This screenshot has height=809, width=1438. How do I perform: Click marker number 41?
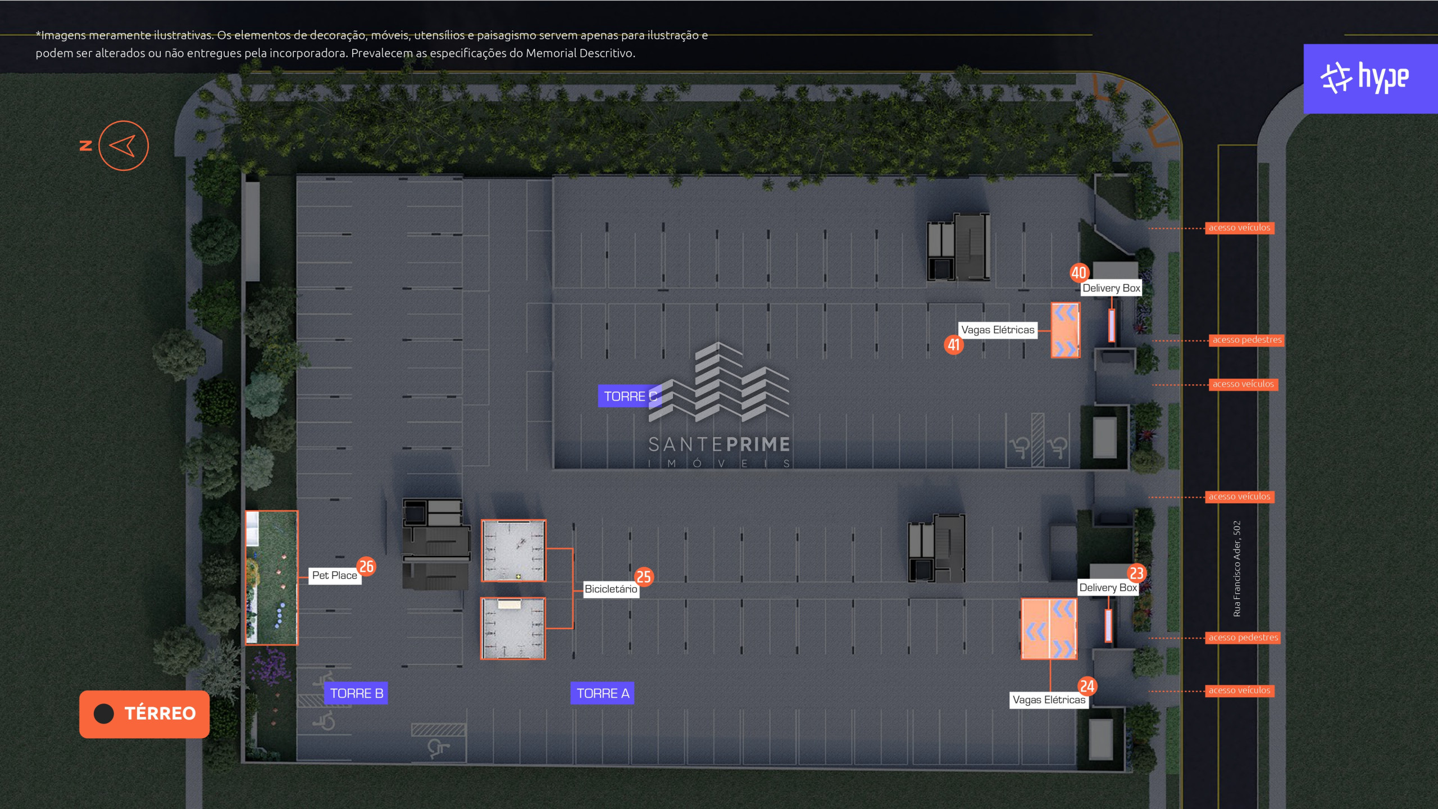954,344
